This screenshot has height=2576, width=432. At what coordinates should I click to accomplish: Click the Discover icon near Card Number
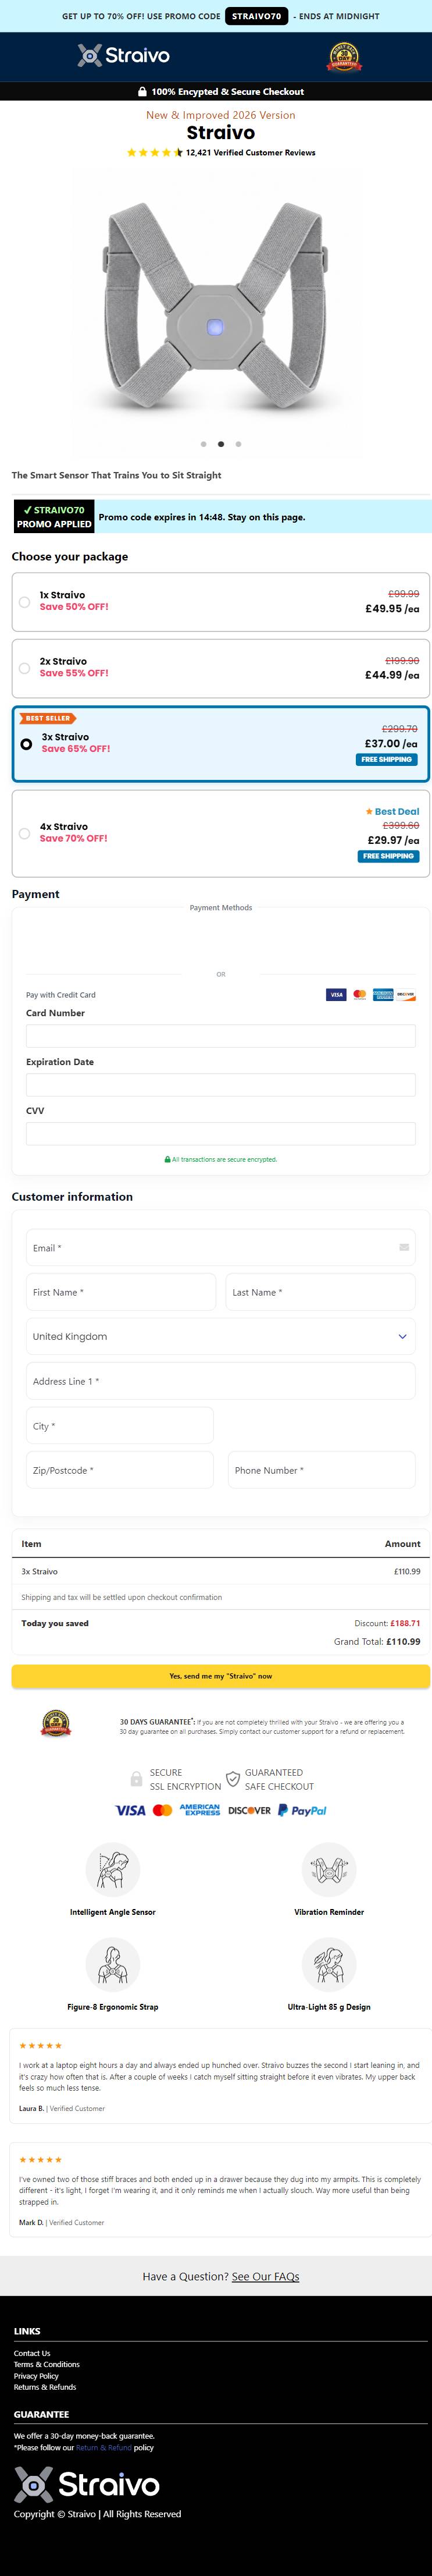(405, 995)
